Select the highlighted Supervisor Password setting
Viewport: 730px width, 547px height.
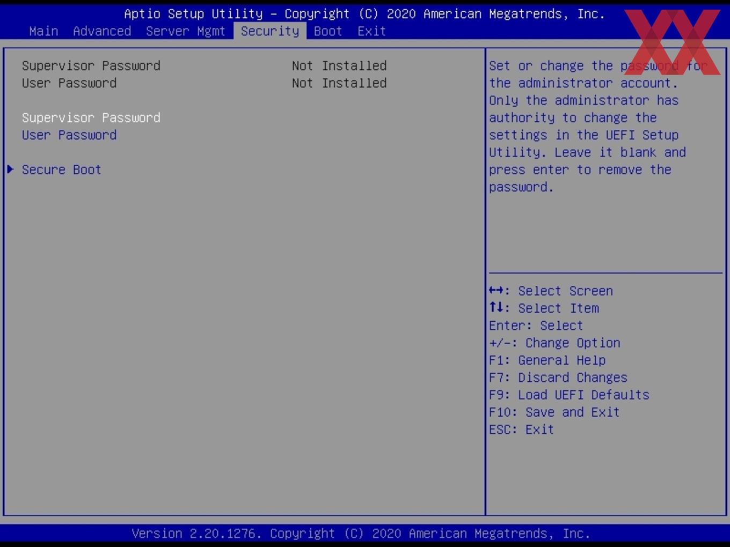pyautogui.click(x=91, y=117)
